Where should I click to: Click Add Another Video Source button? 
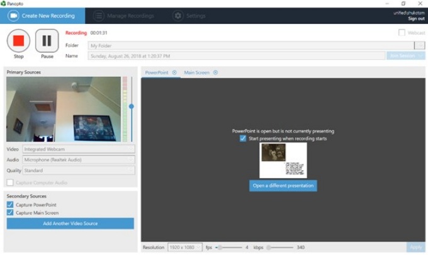click(70, 224)
